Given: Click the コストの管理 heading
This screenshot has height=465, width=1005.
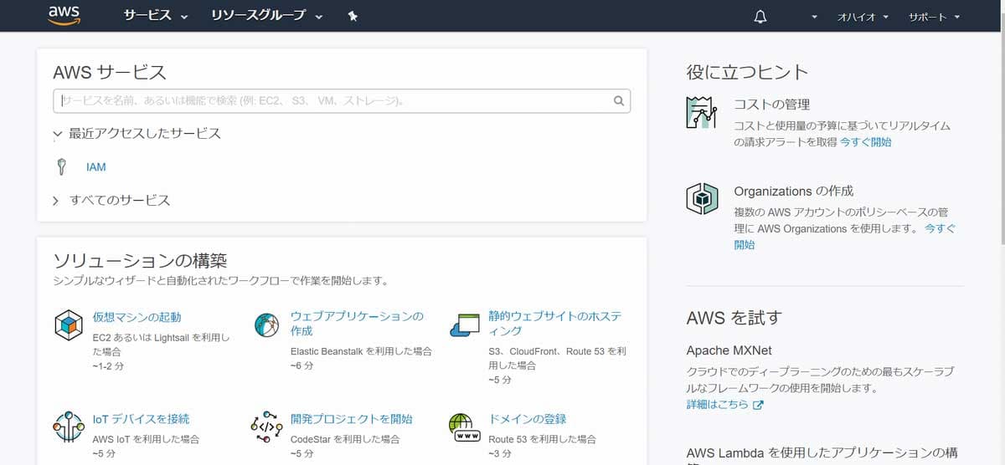Looking at the screenshot, I should point(772,105).
